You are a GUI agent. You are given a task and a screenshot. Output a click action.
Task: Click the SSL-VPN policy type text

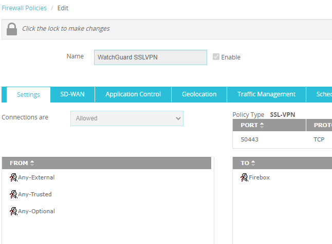(x=283, y=115)
